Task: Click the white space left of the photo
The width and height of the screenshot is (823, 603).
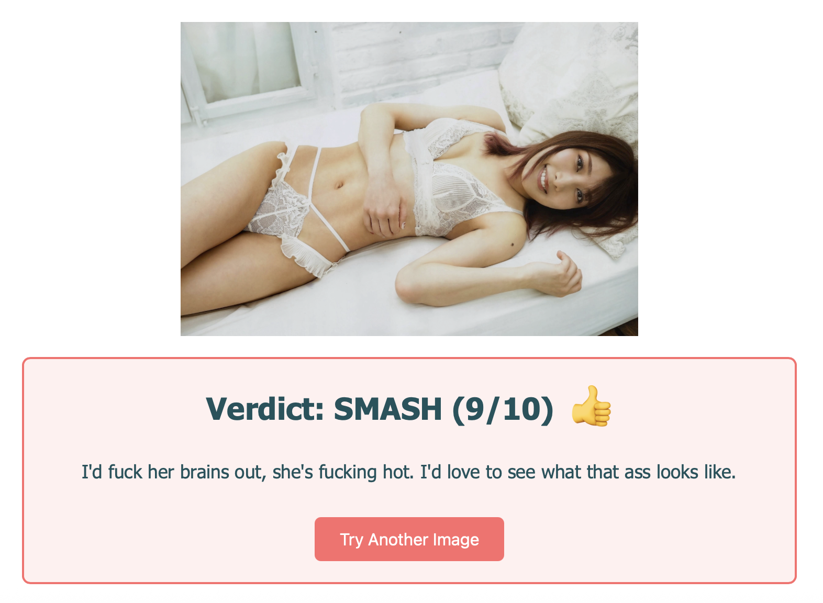Action: [90, 179]
